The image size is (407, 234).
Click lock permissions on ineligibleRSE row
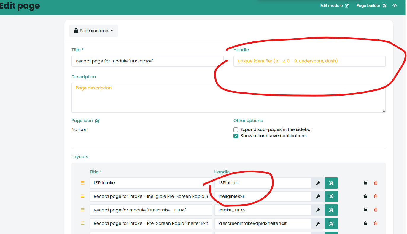[365, 196]
